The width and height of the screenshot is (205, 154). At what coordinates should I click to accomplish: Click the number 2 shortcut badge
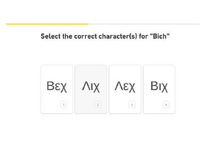[x=98, y=105]
